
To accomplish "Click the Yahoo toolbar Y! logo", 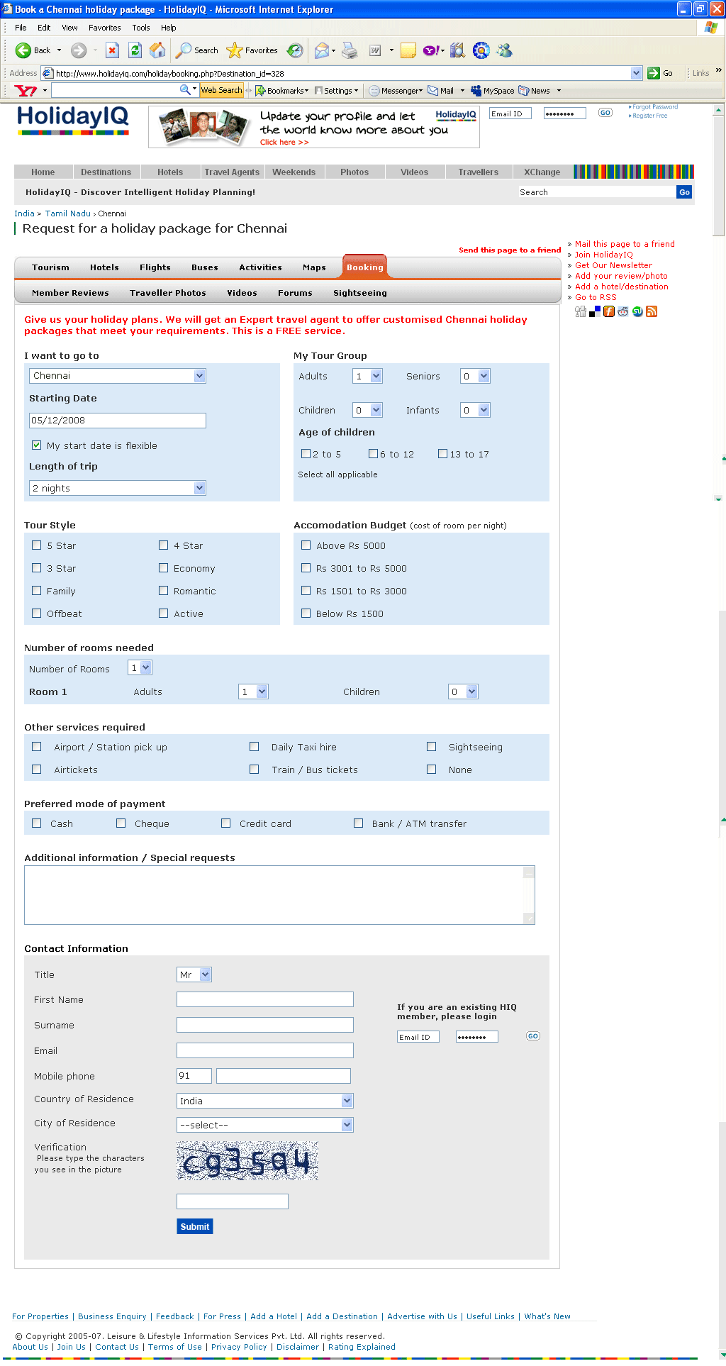I will pos(26,91).
